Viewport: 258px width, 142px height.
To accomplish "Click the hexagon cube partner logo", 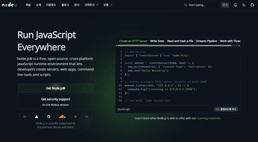I will (24, 117).
